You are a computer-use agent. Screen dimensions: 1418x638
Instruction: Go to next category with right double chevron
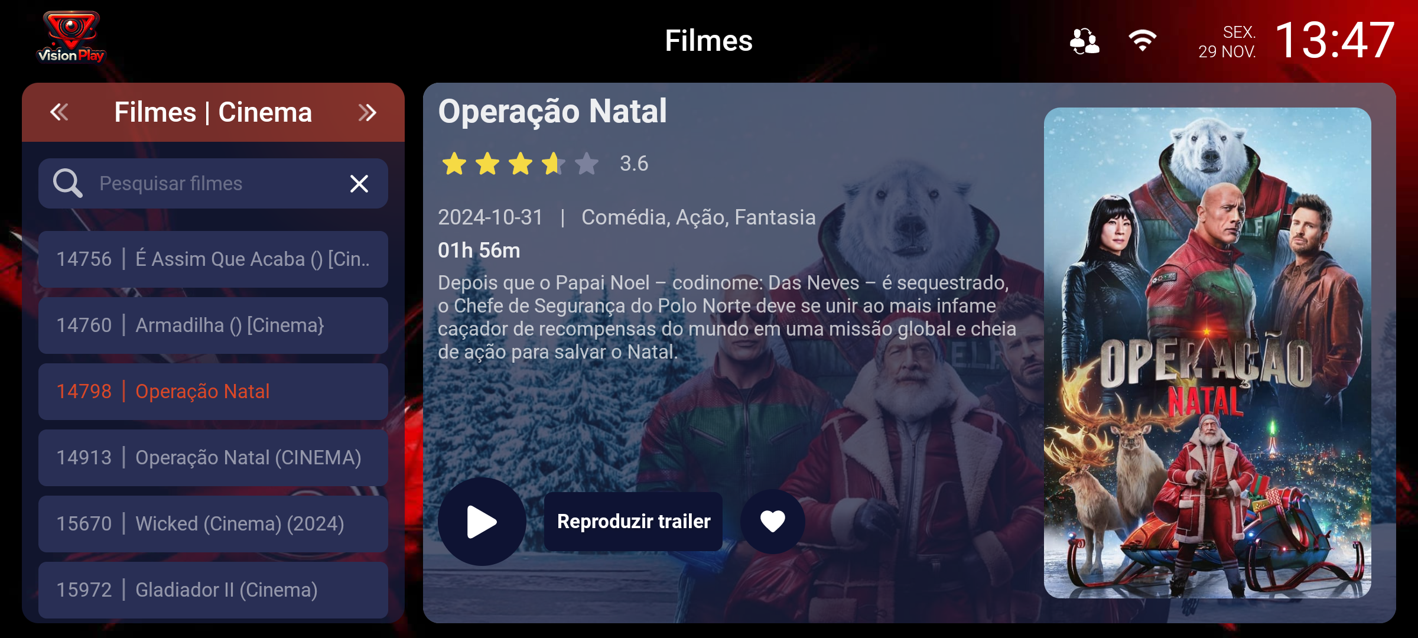tap(367, 112)
